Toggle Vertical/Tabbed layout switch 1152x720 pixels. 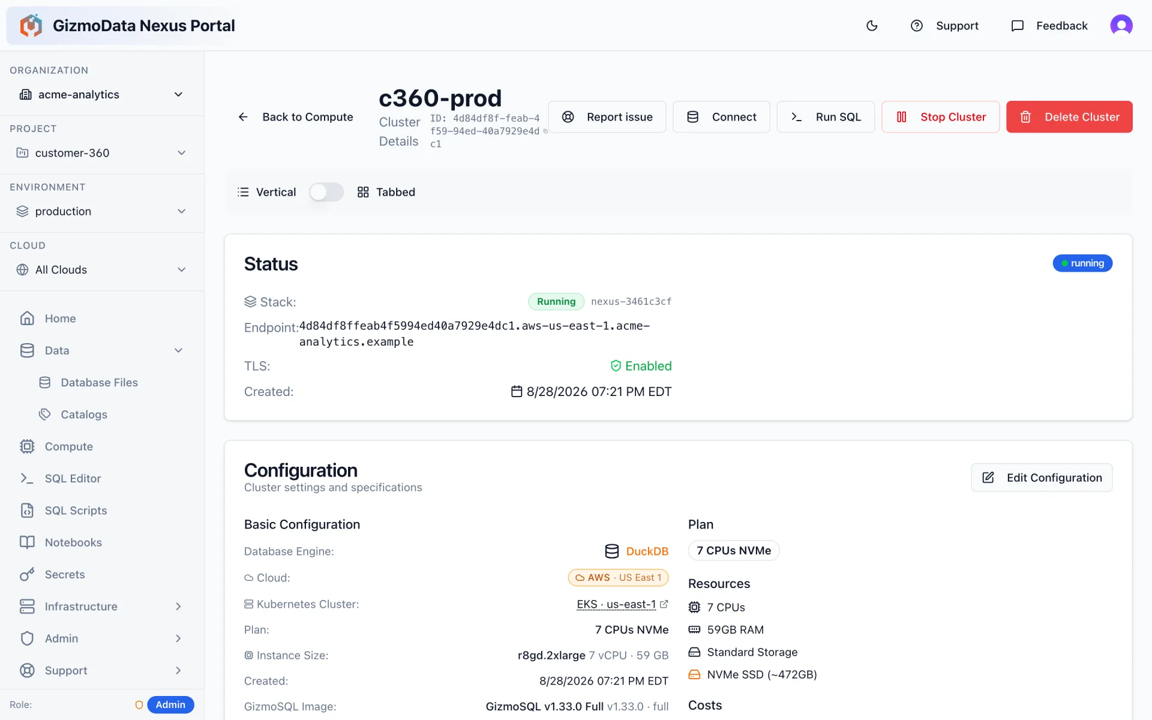pyautogui.click(x=326, y=192)
